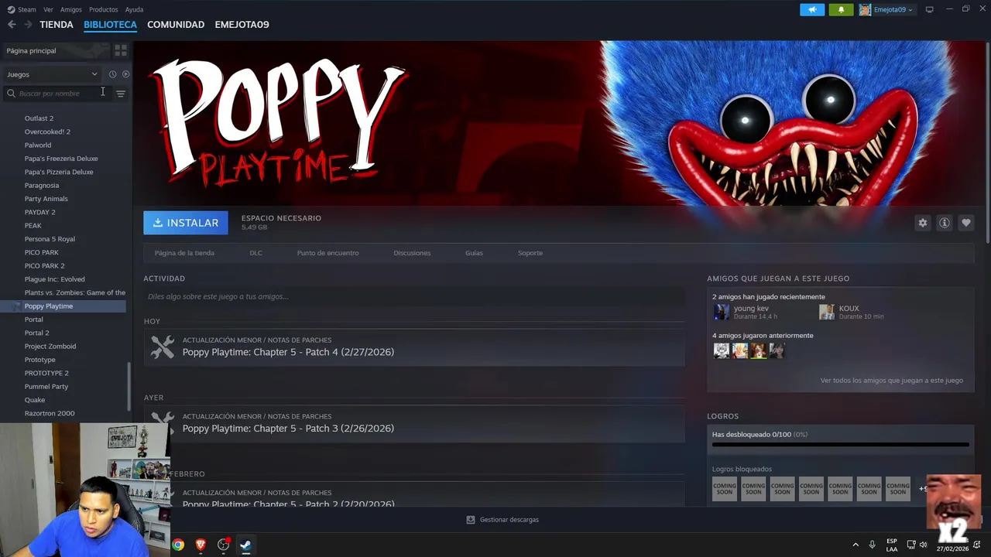
Task: Open Chrome from the taskbar
Action: point(178,545)
